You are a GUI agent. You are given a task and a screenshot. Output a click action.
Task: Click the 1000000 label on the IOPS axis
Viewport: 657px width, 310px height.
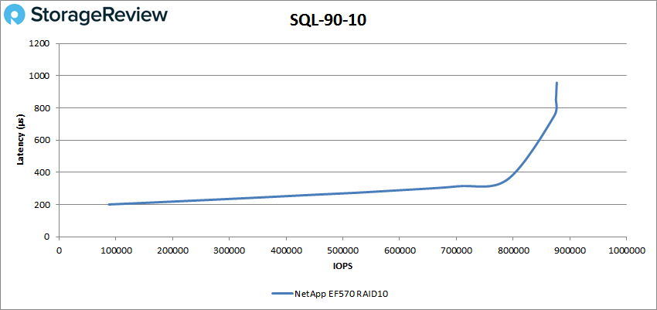pyautogui.click(x=625, y=249)
